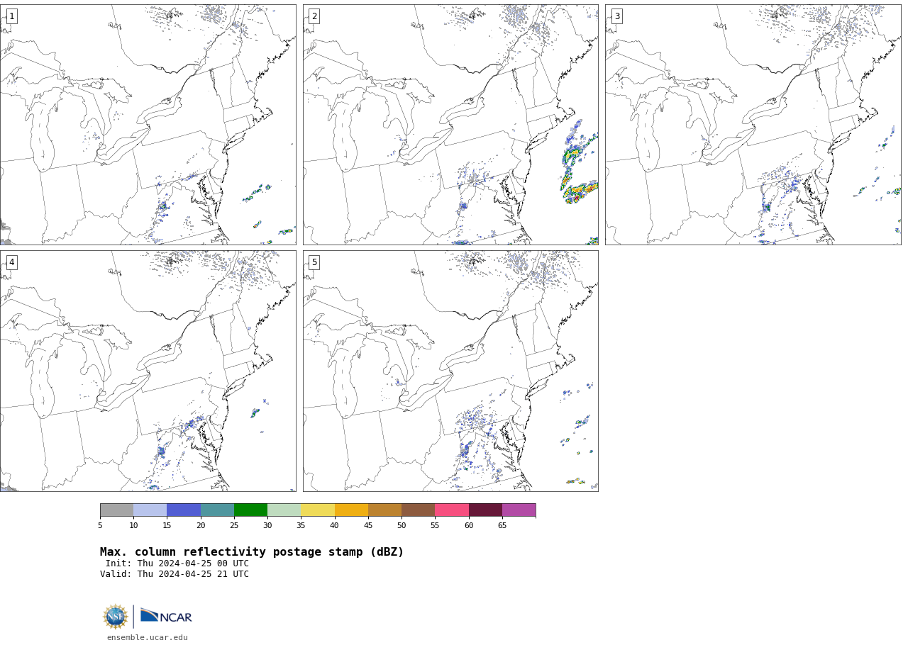The height and width of the screenshot is (645, 908).
Task: Click the colorbar tick label 20
Action: (x=201, y=525)
